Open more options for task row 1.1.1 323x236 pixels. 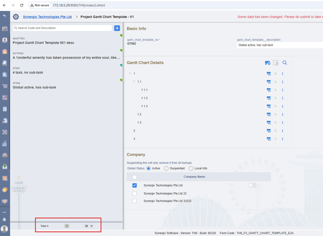(x=282, y=90)
